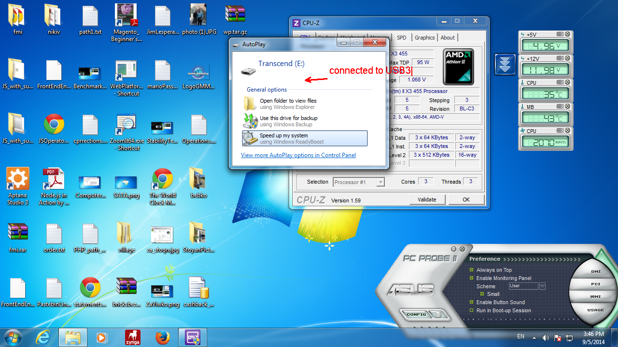618x347 pixels.
Task: Click the Scheme User field
Action: tap(523, 286)
